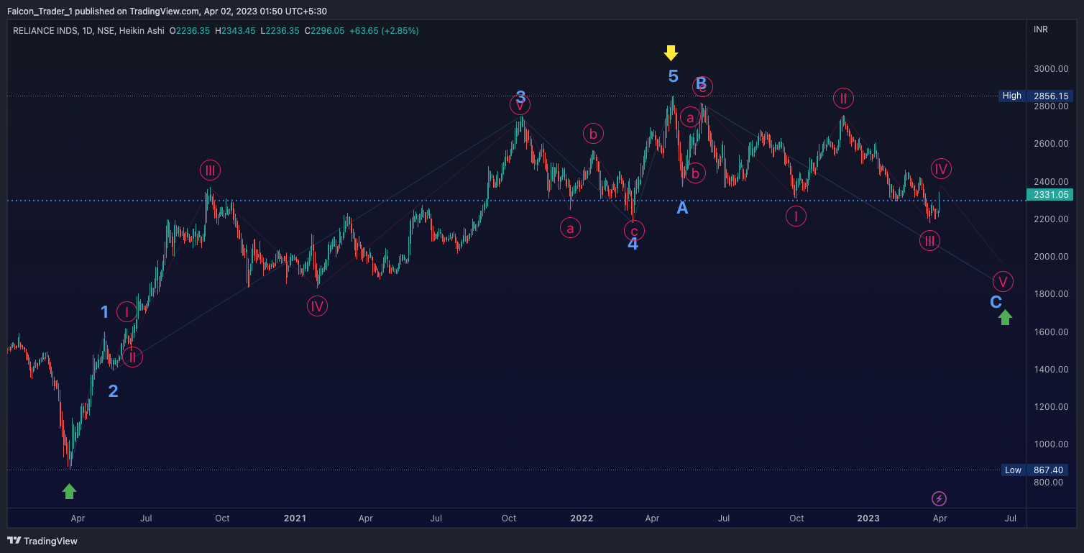Select the circled V label overlapping blue 3
Viewport: 1084px width, 553px height.
pyautogui.click(x=520, y=105)
